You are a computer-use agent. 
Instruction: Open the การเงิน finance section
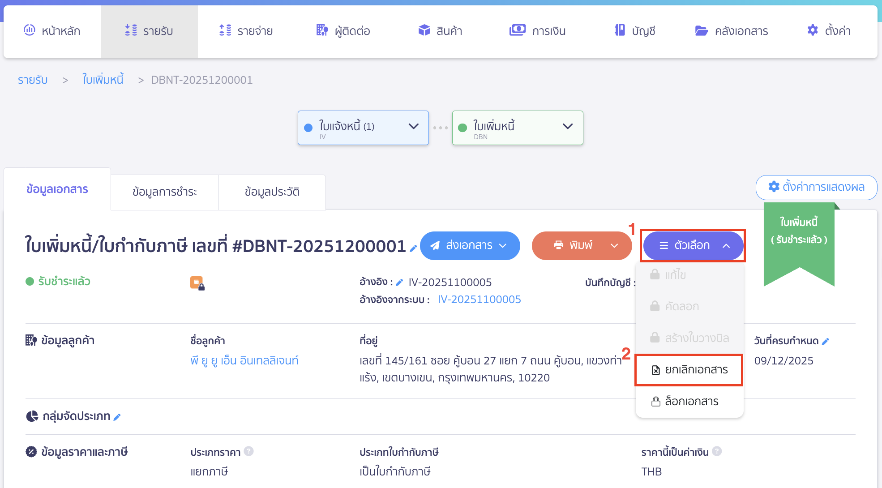coord(538,30)
